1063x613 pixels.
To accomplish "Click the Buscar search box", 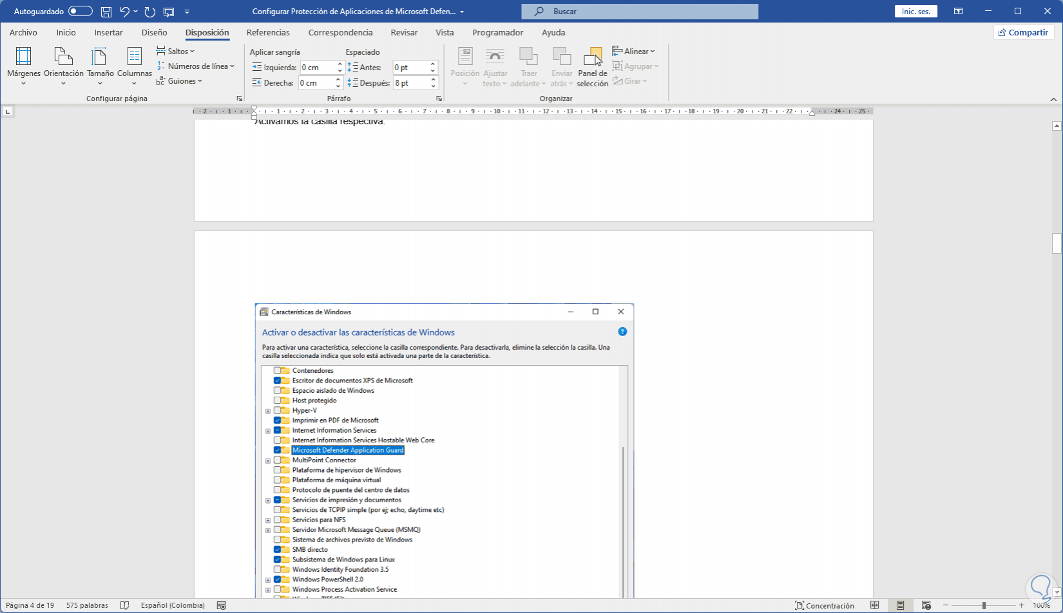I will (x=640, y=12).
